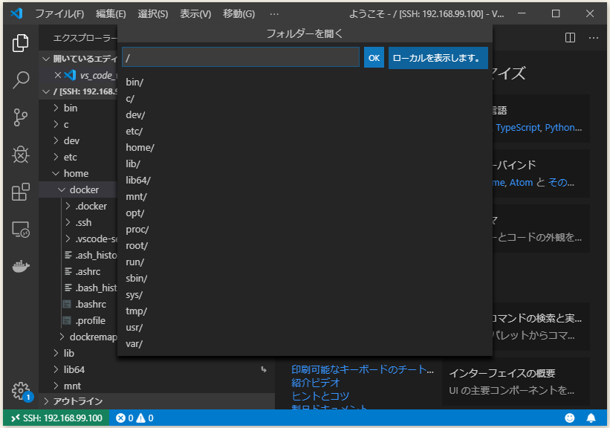Open the Run and Debug view
The image size is (610, 428).
pos(20,155)
